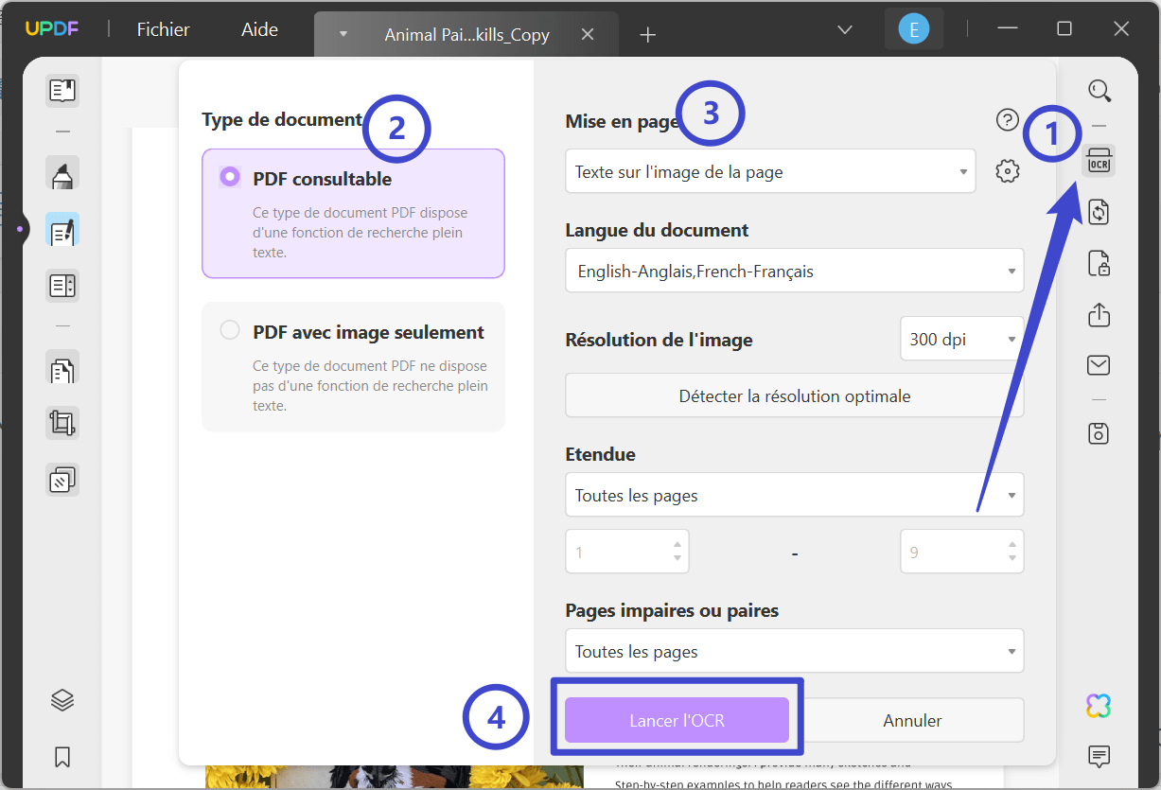Click the user account avatar E
Screen dimensions: 1161x790
(x=913, y=29)
